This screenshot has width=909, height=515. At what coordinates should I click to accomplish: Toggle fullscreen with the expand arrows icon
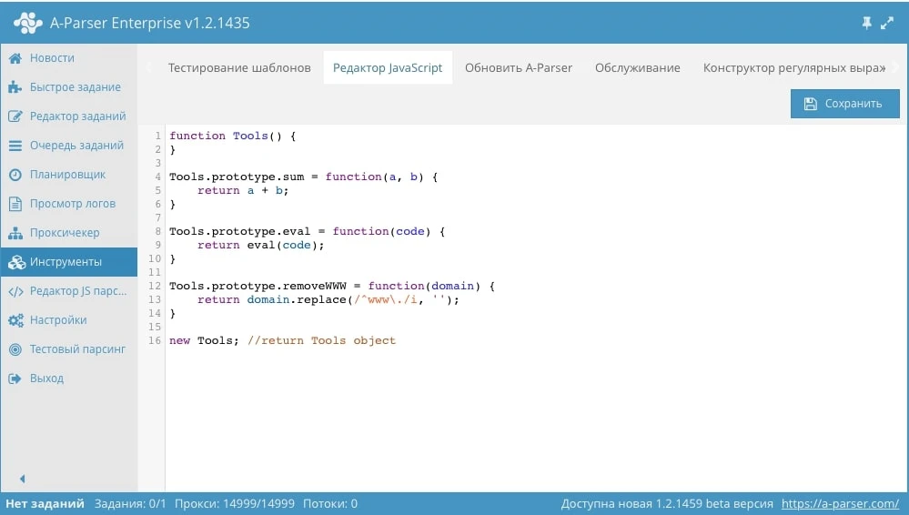pyautogui.click(x=887, y=23)
